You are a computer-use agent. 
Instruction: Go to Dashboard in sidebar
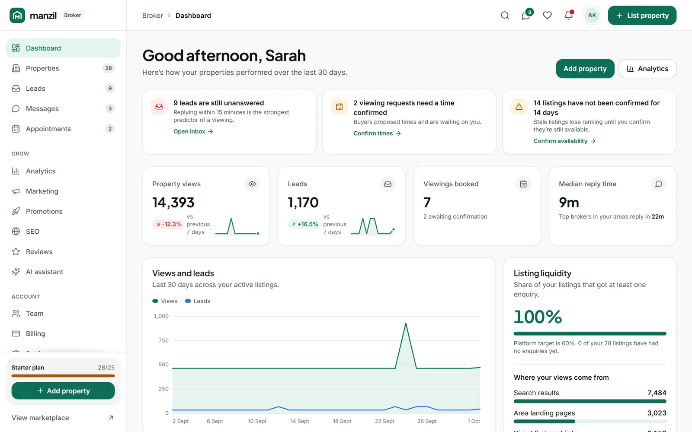tap(63, 48)
